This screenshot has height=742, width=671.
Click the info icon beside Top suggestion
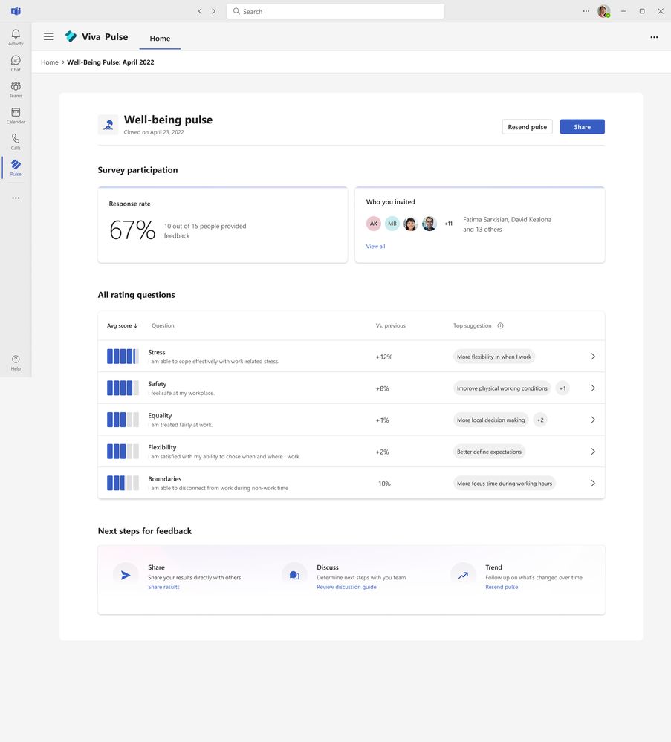tap(500, 325)
